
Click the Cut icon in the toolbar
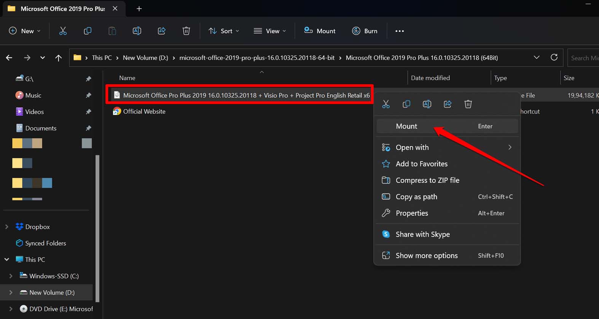click(63, 31)
